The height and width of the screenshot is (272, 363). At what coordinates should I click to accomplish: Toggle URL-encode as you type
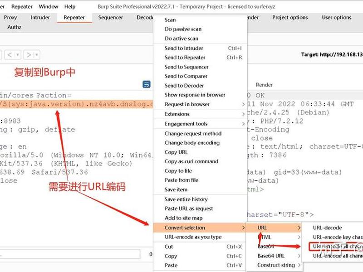point(200,237)
